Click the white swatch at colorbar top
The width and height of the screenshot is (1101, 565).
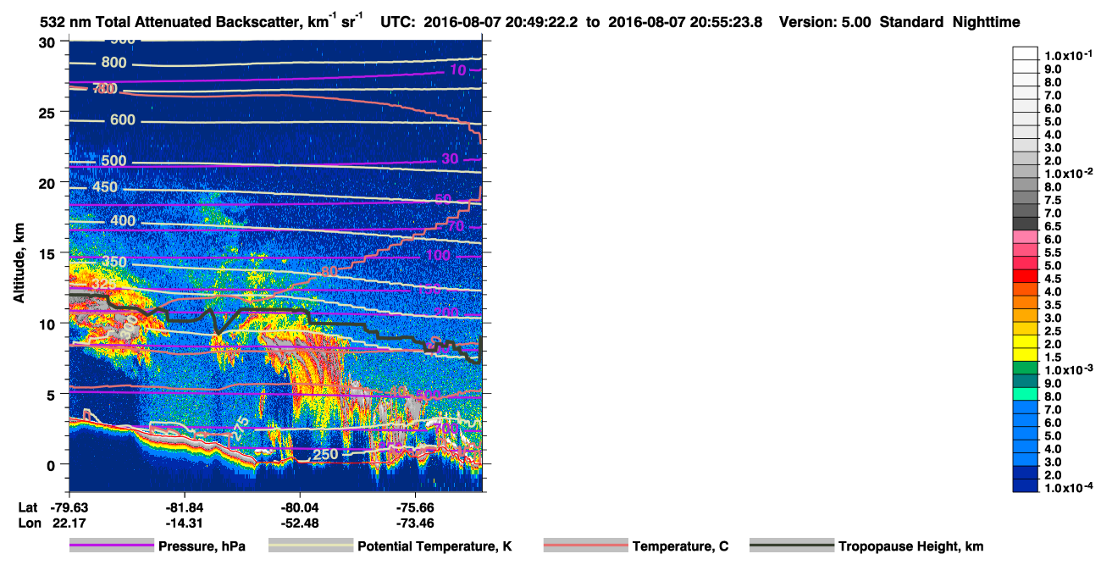[x=1026, y=53]
